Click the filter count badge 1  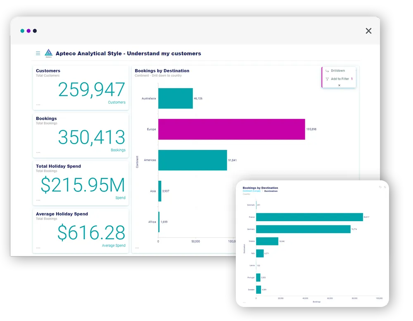pos(351,79)
